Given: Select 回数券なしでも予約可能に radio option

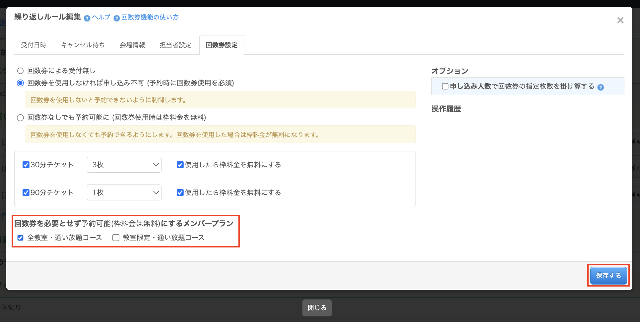Looking at the screenshot, I should (21, 118).
